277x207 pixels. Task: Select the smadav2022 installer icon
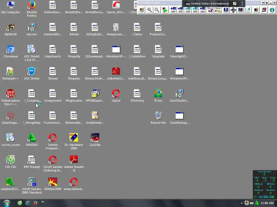[x=11, y=184]
